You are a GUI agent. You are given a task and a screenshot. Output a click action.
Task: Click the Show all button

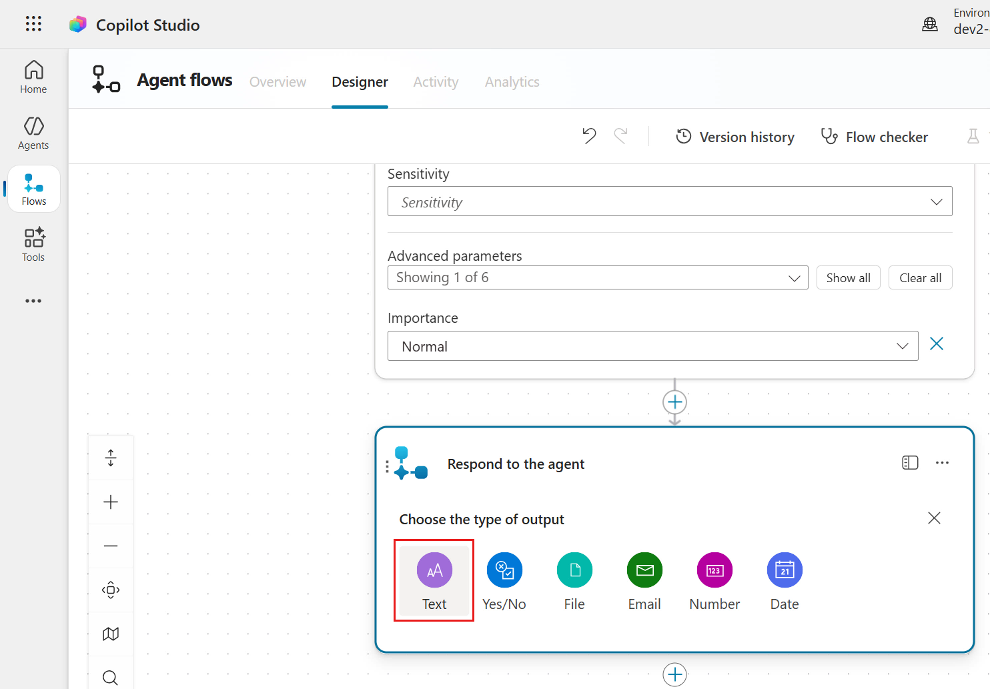848,277
